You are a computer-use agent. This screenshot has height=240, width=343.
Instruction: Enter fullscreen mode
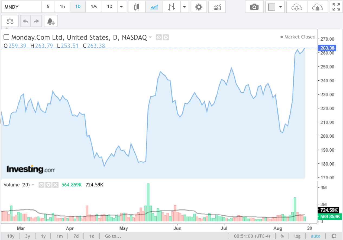point(336,7)
